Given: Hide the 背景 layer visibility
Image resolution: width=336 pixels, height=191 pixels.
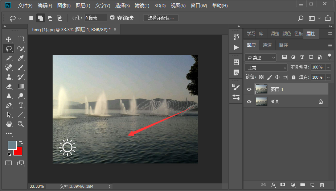Looking at the screenshot, I should click(249, 102).
